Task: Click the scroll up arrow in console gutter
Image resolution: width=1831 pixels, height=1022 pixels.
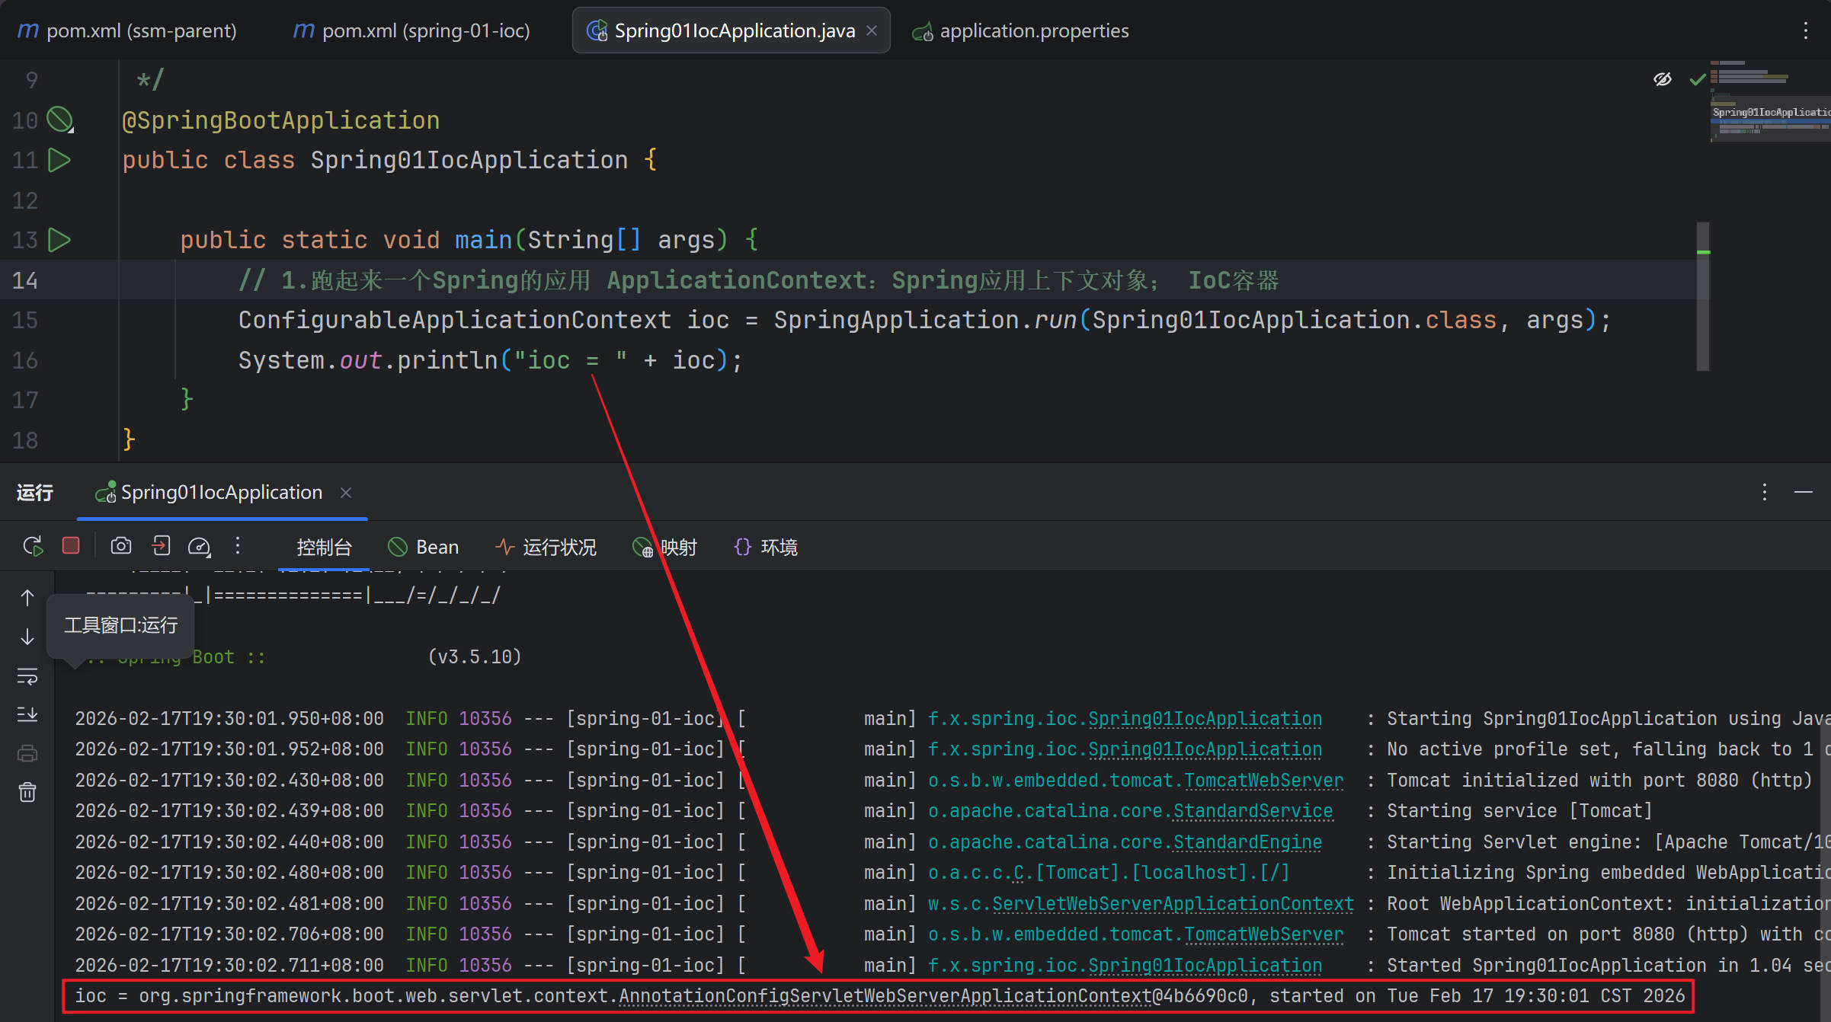Action: pyautogui.click(x=27, y=598)
